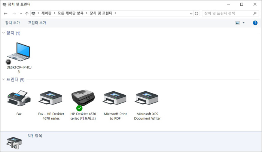Select Microsoft Print to PDF printer
The image size is (262, 152).
tap(115, 98)
